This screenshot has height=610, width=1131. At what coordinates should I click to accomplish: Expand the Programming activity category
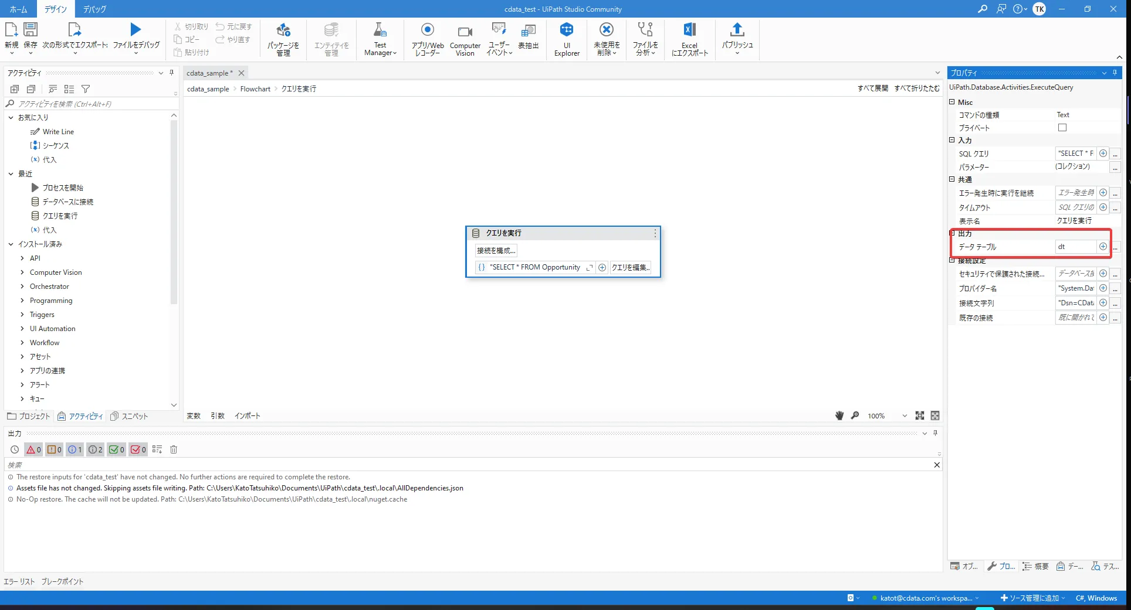point(22,300)
